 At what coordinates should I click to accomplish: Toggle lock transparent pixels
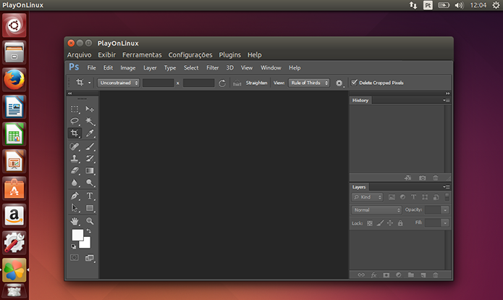click(370, 223)
